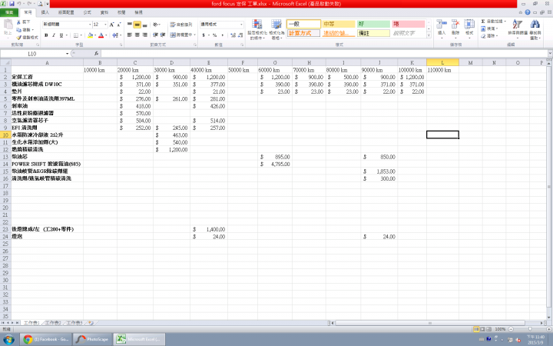Right-align the cell text
The image size is (553, 346).
click(144, 35)
